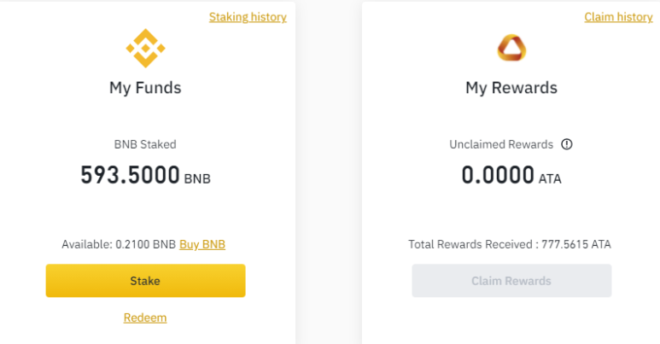Select the BNB Staked label
The image size is (660, 344).
pyautogui.click(x=145, y=144)
